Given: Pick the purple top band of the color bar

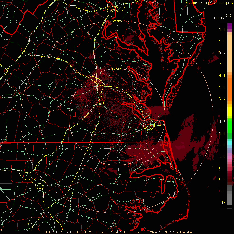Looking at the screenshot, I should (x=230, y=26).
